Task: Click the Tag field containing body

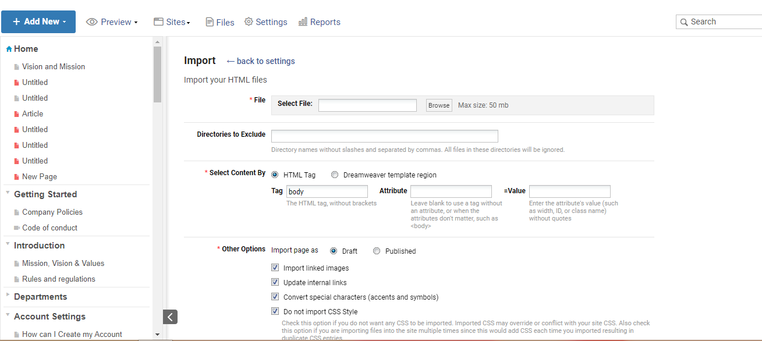Action: tap(327, 191)
